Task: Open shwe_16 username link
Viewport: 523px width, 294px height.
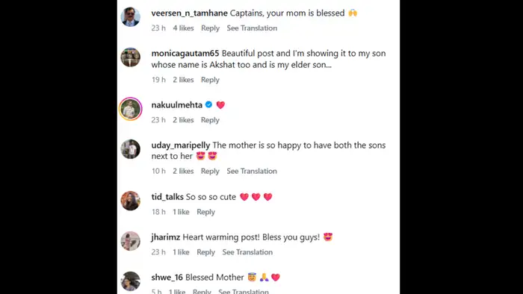Action: pyautogui.click(x=167, y=278)
